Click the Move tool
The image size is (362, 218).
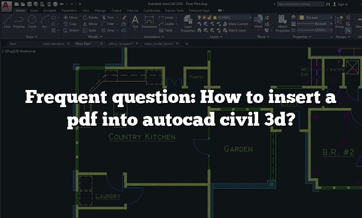click(x=71, y=17)
